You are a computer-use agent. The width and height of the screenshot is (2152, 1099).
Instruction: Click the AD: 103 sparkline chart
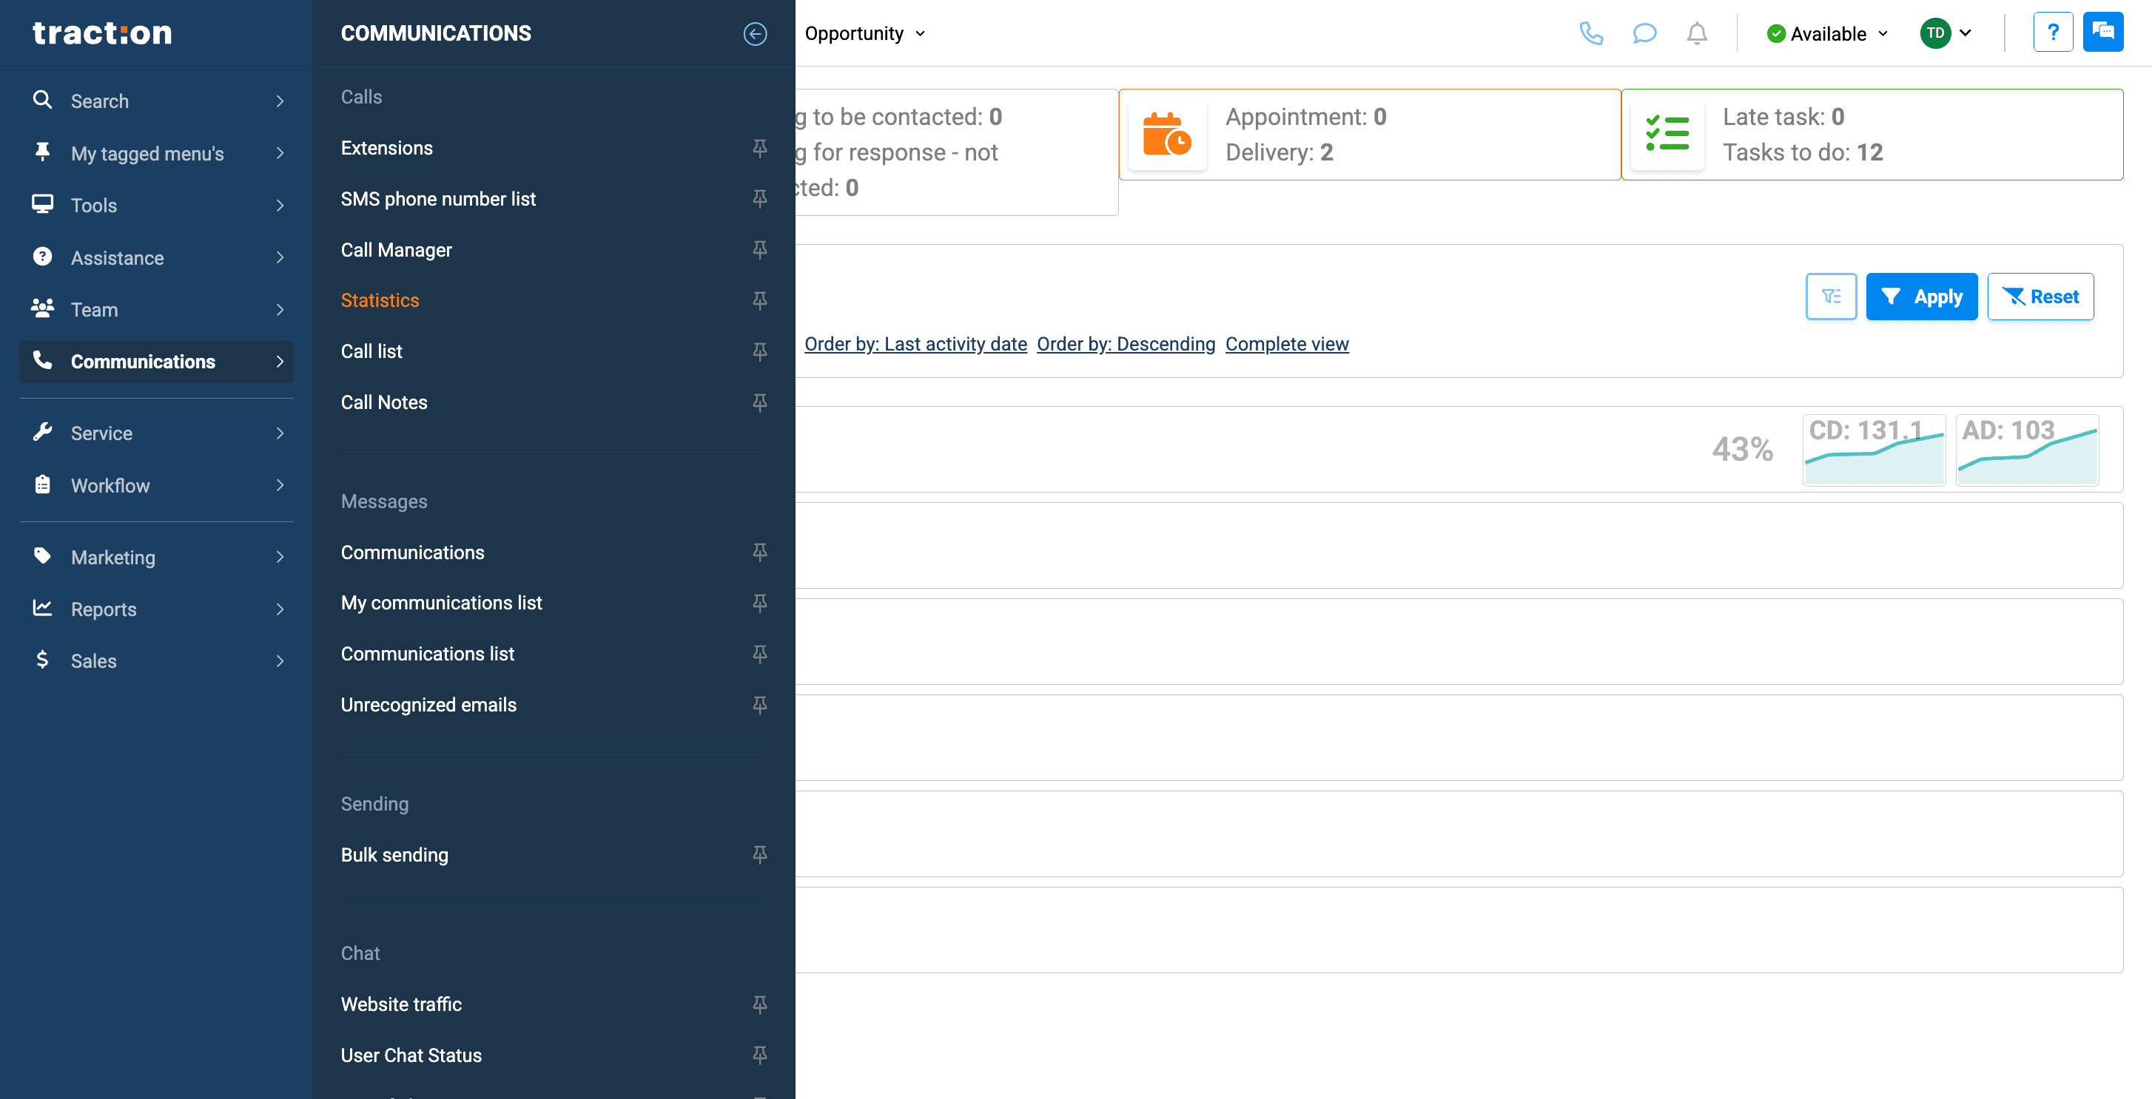tap(2027, 450)
